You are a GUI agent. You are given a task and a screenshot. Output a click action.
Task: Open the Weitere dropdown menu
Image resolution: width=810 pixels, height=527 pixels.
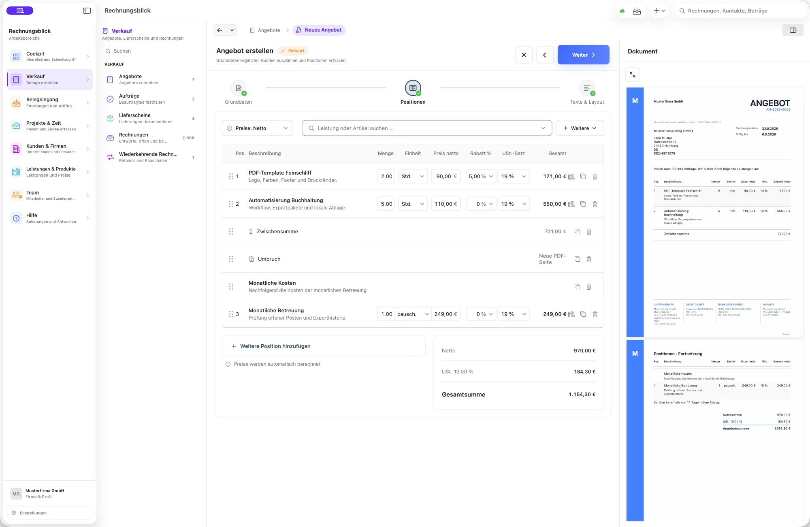[x=580, y=128]
